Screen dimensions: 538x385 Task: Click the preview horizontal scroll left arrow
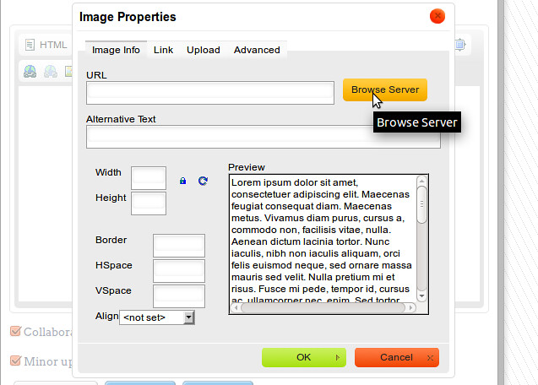pyautogui.click(x=236, y=308)
